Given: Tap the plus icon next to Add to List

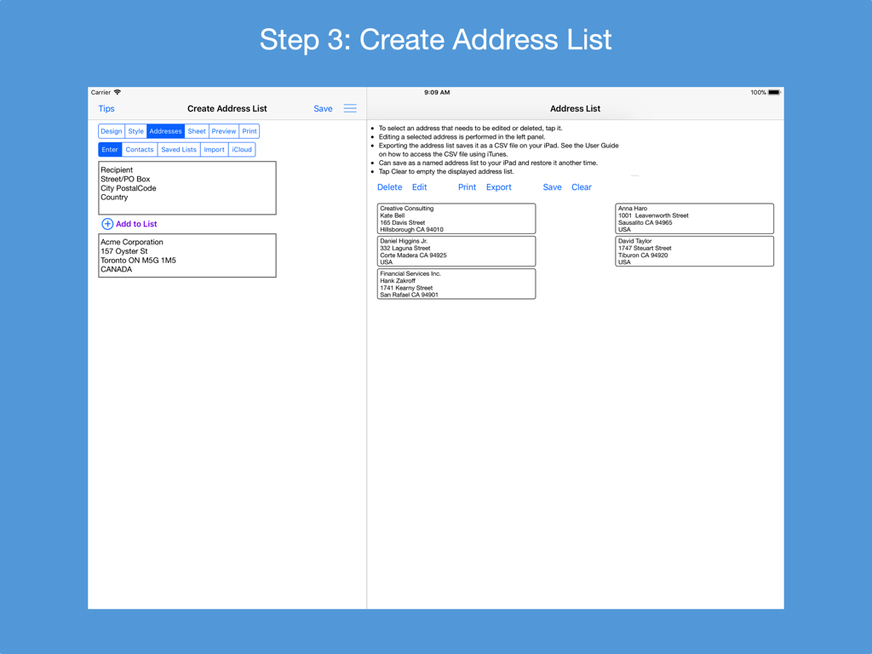Looking at the screenshot, I should pos(106,223).
